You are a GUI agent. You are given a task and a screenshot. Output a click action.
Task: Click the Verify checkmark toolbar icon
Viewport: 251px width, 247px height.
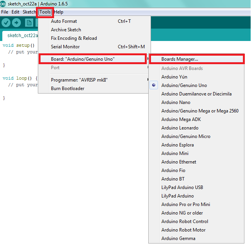coord(6,22)
